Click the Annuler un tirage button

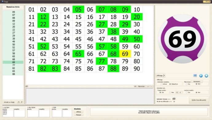pyautogui.click(x=9, y=102)
